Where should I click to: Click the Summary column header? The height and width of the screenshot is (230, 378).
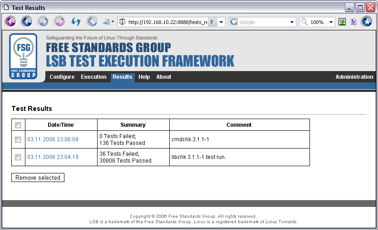[133, 125]
